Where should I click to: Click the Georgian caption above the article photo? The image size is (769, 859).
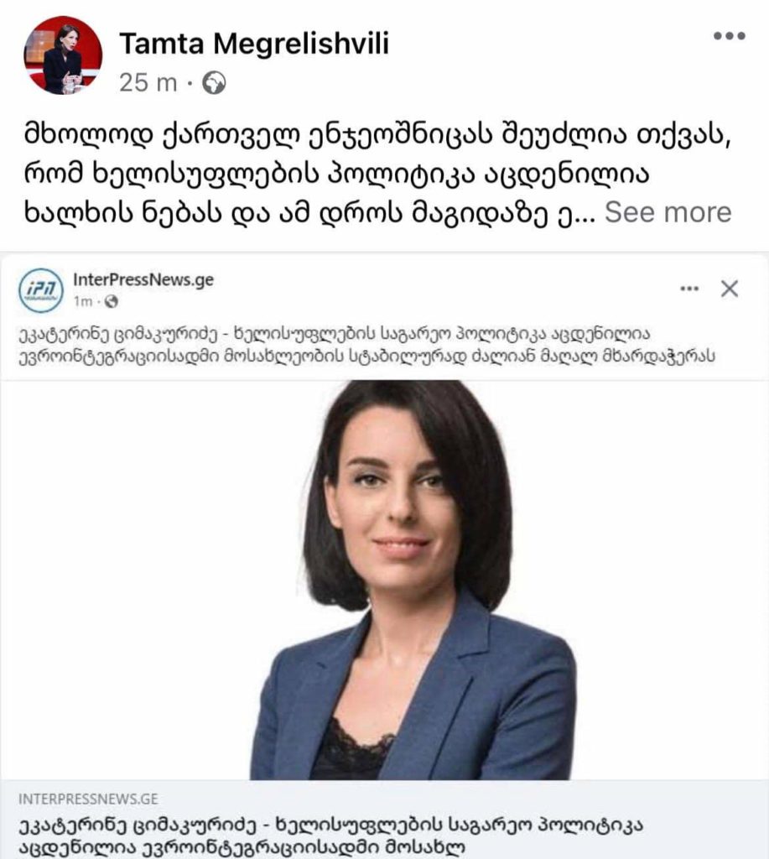point(367,345)
